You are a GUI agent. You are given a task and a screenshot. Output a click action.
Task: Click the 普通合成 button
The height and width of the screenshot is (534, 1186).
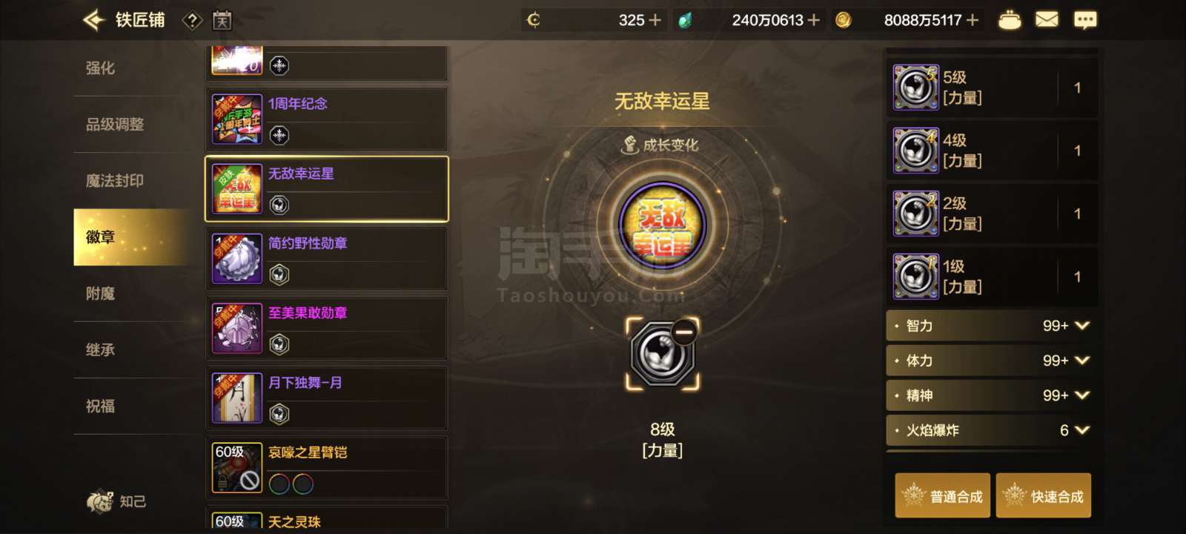tap(942, 495)
